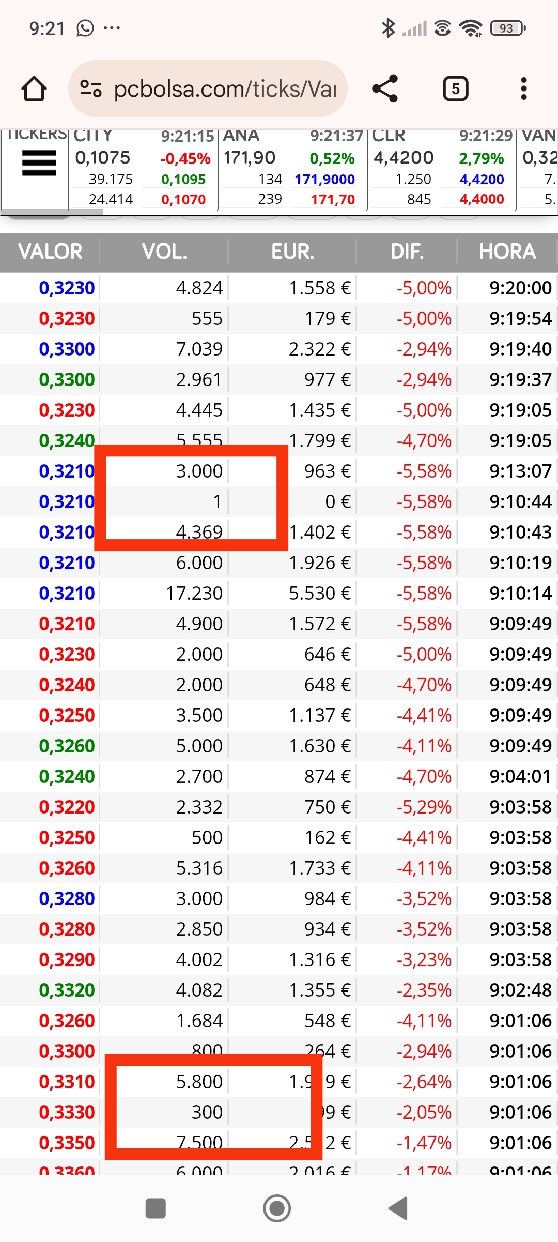Tap battery indicator showing 93
Image resolution: width=558 pixels, height=1242 pixels.
[x=508, y=28]
